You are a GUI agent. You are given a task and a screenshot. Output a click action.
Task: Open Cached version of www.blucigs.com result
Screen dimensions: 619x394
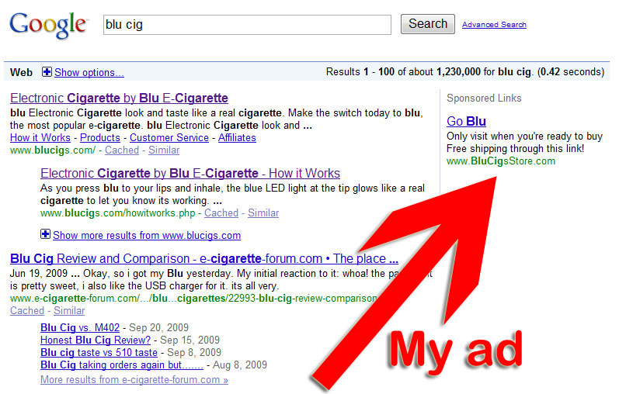pos(121,150)
